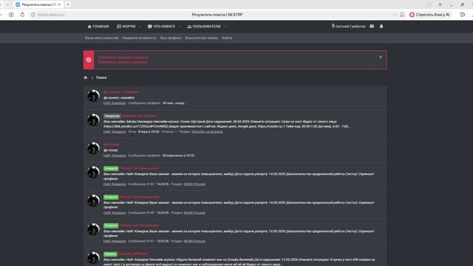Click the green badge in the #140 result

point(111,197)
